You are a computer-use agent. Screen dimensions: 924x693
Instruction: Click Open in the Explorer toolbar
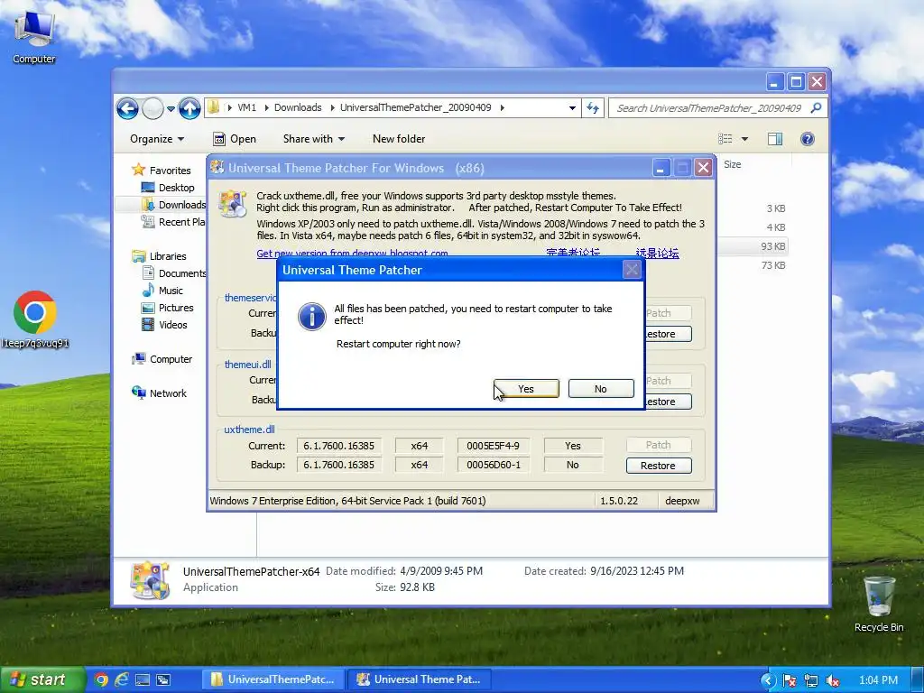[235, 139]
